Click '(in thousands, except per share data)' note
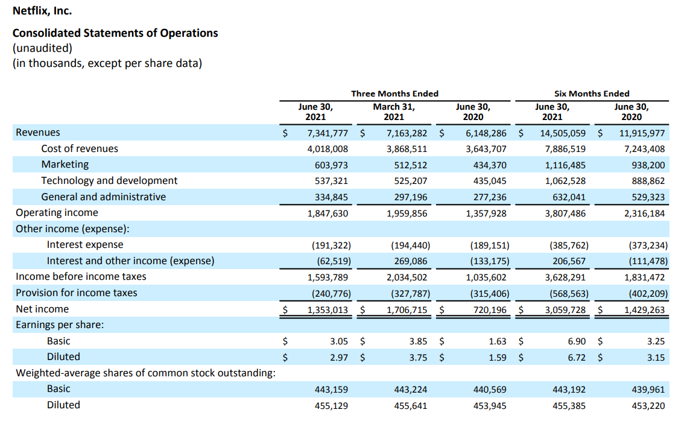The width and height of the screenshot is (684, 427). [107, 63]
